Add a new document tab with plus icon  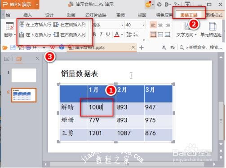pos(142,47)
